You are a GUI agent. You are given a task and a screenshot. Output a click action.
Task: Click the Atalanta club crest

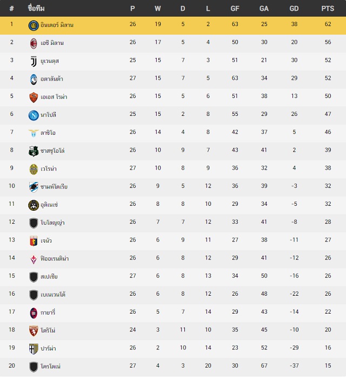click(34, 79)
